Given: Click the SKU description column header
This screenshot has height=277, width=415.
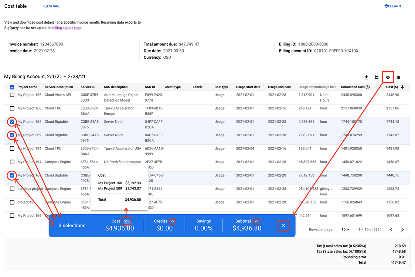Looking at the screenshot, I should [116, 87].
